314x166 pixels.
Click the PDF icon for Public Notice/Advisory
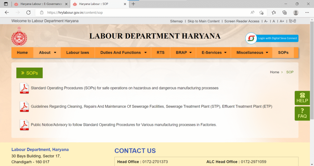tap(24, 125)
